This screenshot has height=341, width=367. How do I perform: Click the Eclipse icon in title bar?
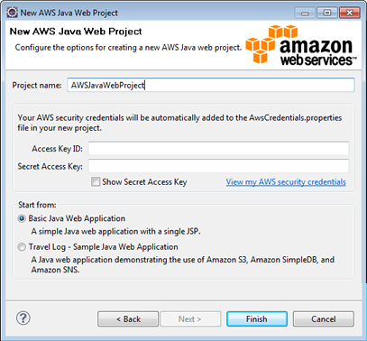(x=12, y=13)
